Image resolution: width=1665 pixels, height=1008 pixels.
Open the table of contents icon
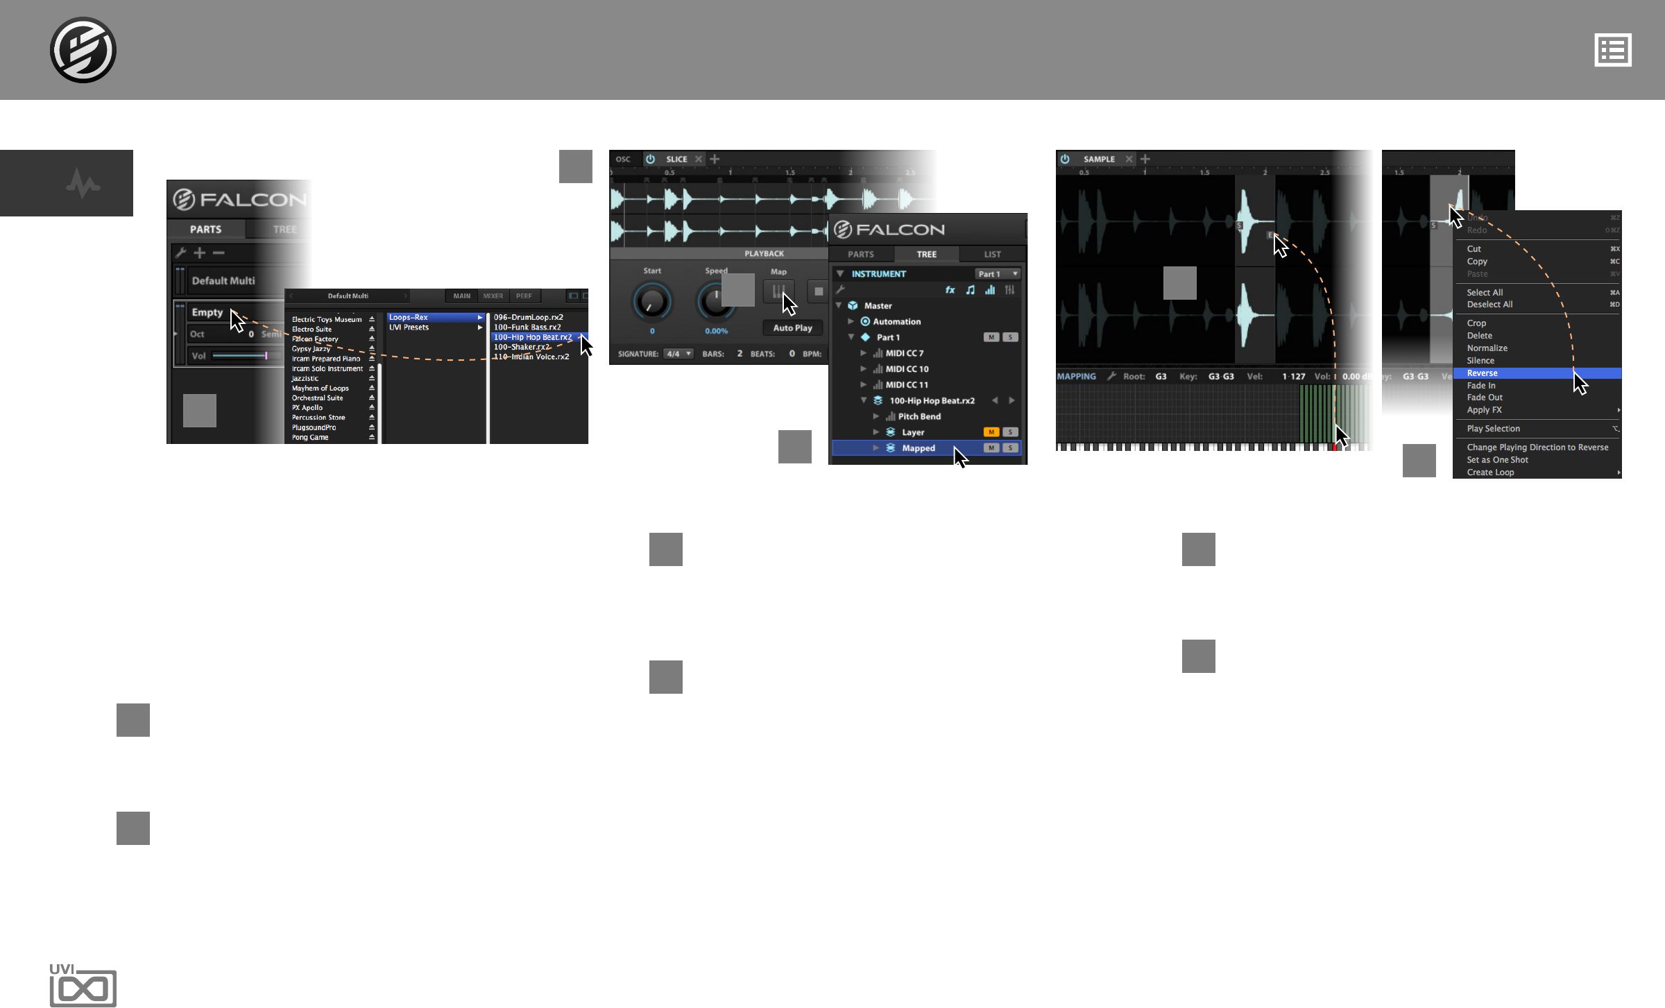pyautogui.click(x=1612, y=50)
